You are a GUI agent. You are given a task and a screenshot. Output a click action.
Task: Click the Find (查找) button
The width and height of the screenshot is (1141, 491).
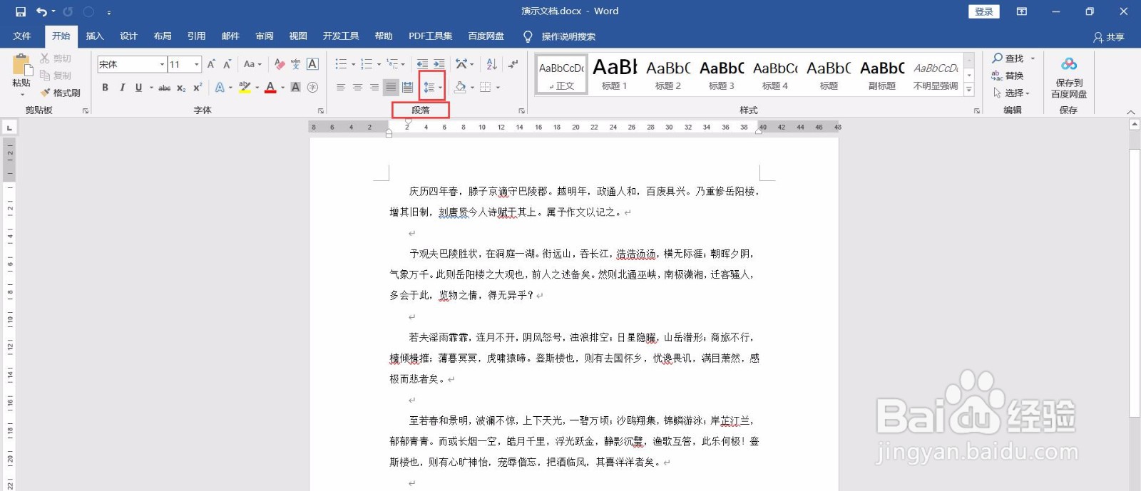tap(1008, 58)
